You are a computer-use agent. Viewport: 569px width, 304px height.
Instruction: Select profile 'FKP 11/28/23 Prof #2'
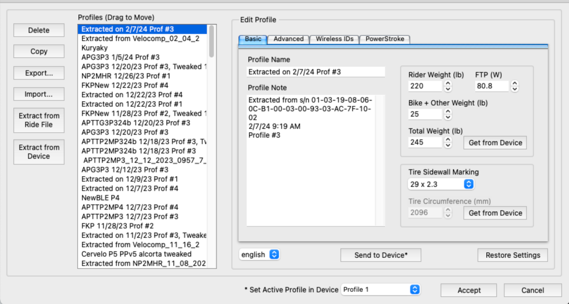tap(142, 226)
